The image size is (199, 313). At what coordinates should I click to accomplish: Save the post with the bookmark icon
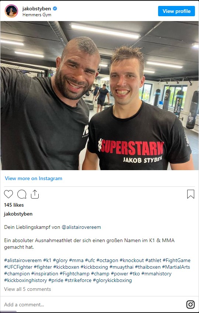(x=191, y=194)
